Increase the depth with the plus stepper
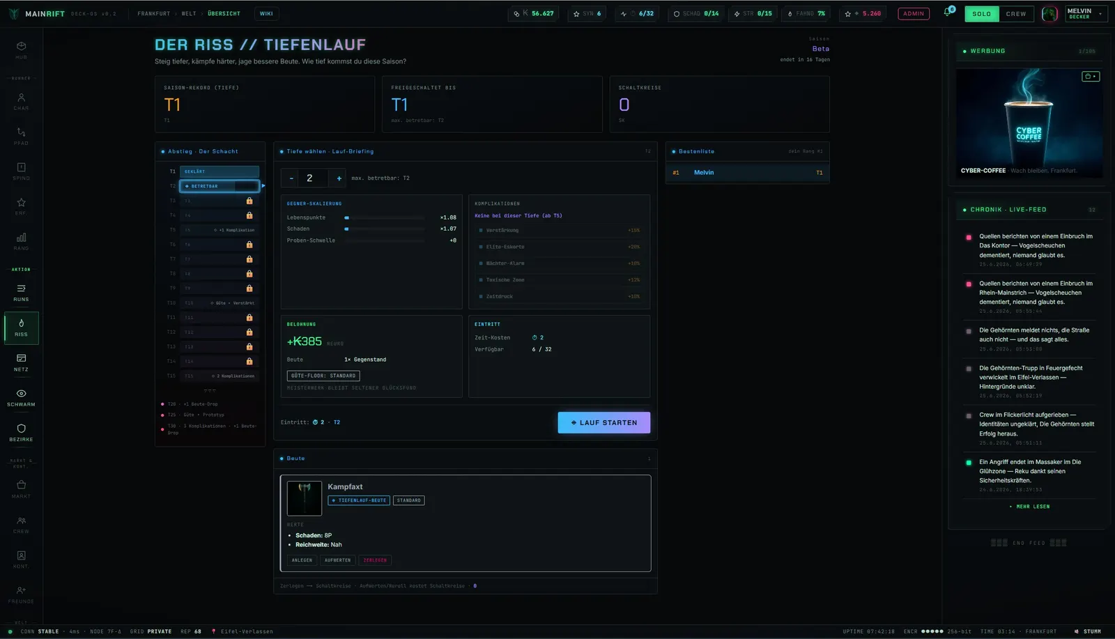This screenshot has height=639, width=1115. pyautogui.click(x=339, y=178)
